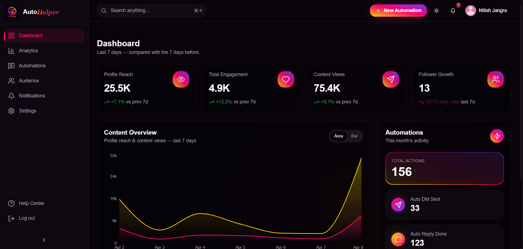This screenshot has width=523, height=249.
Task: Select the Area chart view
Action: coord(338,136)
